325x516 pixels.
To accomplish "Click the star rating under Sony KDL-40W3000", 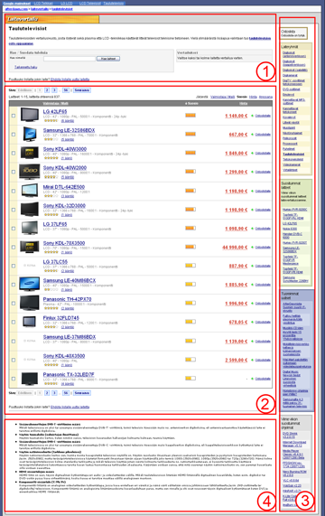I will click(x=51, y=158).
